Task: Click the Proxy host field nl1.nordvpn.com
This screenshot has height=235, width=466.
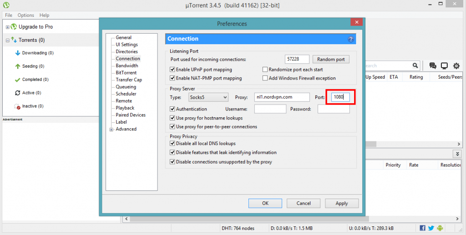Action: coord(282,97)
